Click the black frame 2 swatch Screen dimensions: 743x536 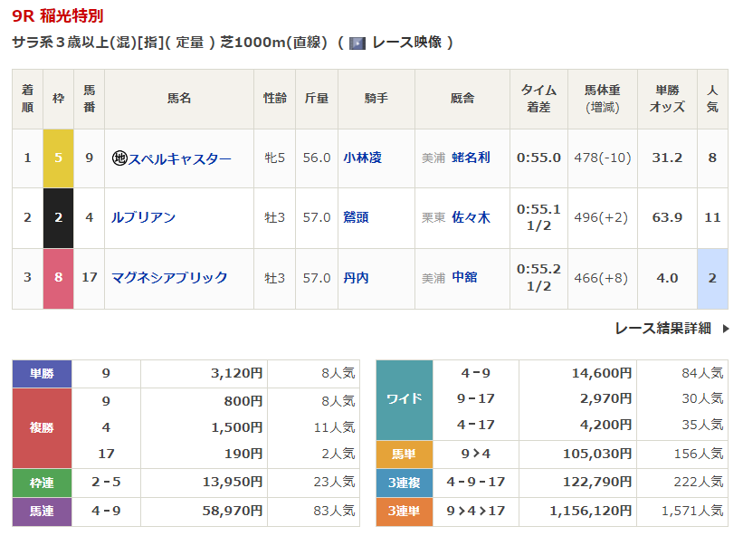pyautogui.click(x=58, y=217)
